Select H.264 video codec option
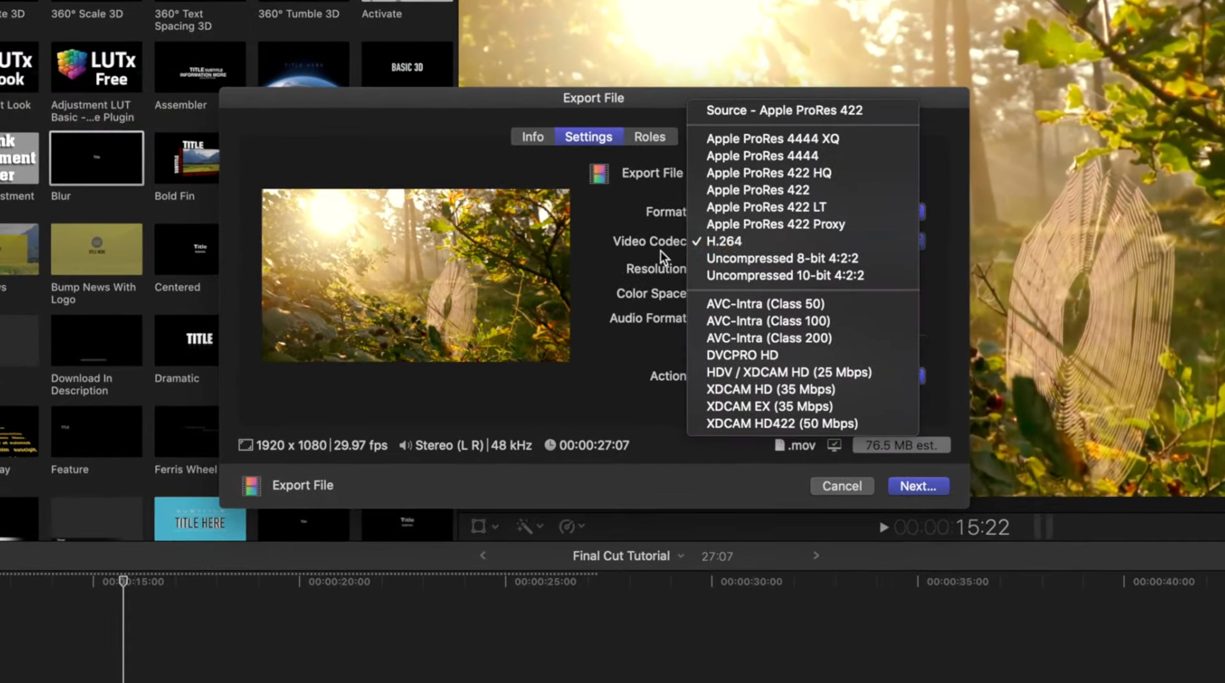The image size is (1225, 683). pyautogui.click(x=724, y=241)
